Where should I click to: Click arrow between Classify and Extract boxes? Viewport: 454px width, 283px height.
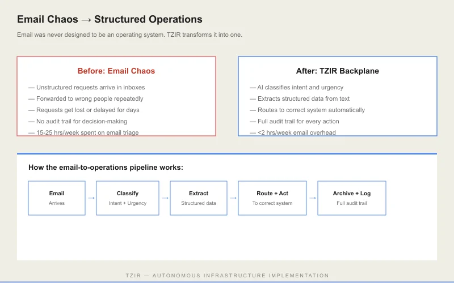point(165,198)
